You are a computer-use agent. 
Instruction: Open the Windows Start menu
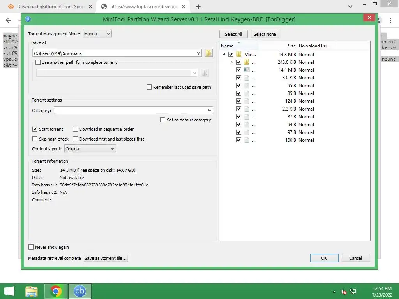pos(9,291)
